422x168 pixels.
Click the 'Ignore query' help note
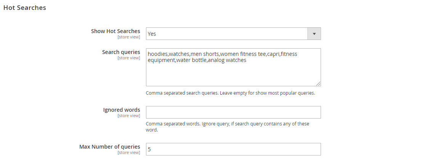pyautogui.click(x=228, y=127)
